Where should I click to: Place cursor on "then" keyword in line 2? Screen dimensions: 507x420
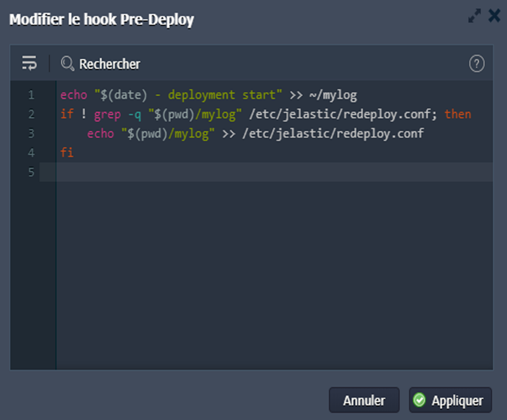click(458, 114)
